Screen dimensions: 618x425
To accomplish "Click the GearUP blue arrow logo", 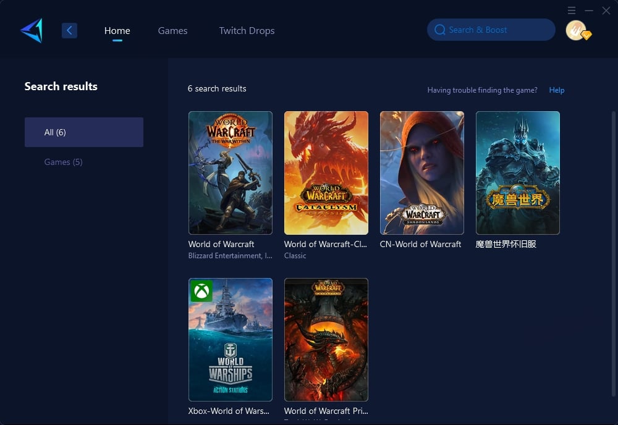I will pos(32,30).
